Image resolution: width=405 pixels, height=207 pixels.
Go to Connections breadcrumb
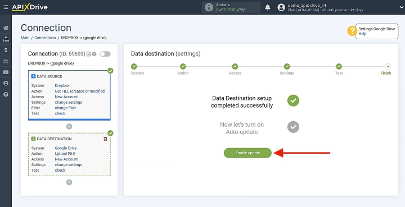[x=45, y=38]
